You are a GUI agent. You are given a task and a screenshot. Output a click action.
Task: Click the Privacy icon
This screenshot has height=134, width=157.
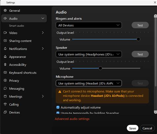[5, 81]
